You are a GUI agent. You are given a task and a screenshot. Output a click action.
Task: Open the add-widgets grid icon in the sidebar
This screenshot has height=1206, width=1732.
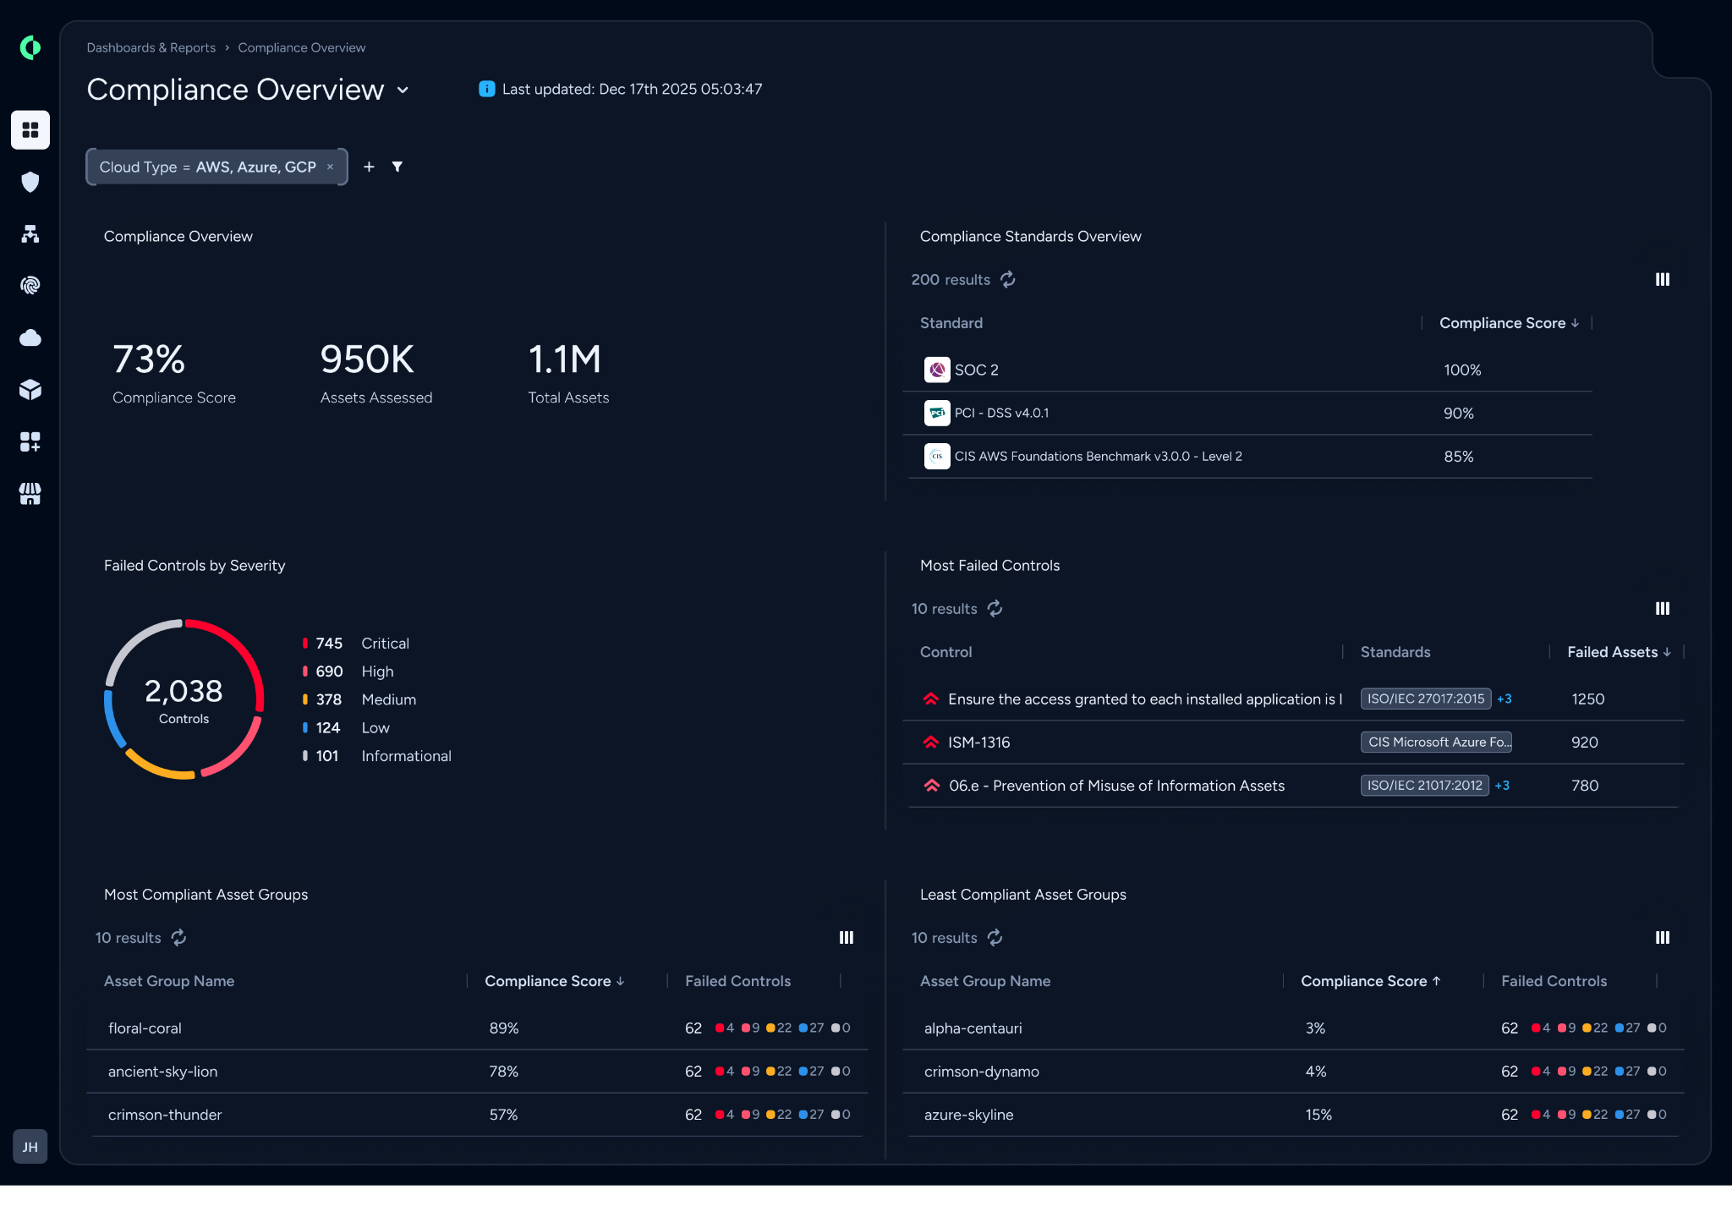click(30, 441)
